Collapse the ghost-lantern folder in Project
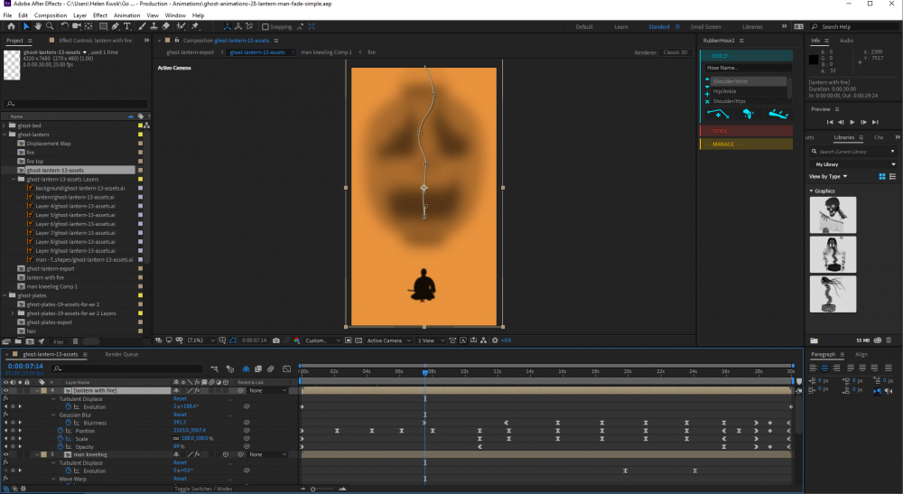 [5, 135]
